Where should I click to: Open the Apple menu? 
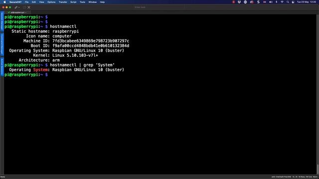click(x=4, y=2)
